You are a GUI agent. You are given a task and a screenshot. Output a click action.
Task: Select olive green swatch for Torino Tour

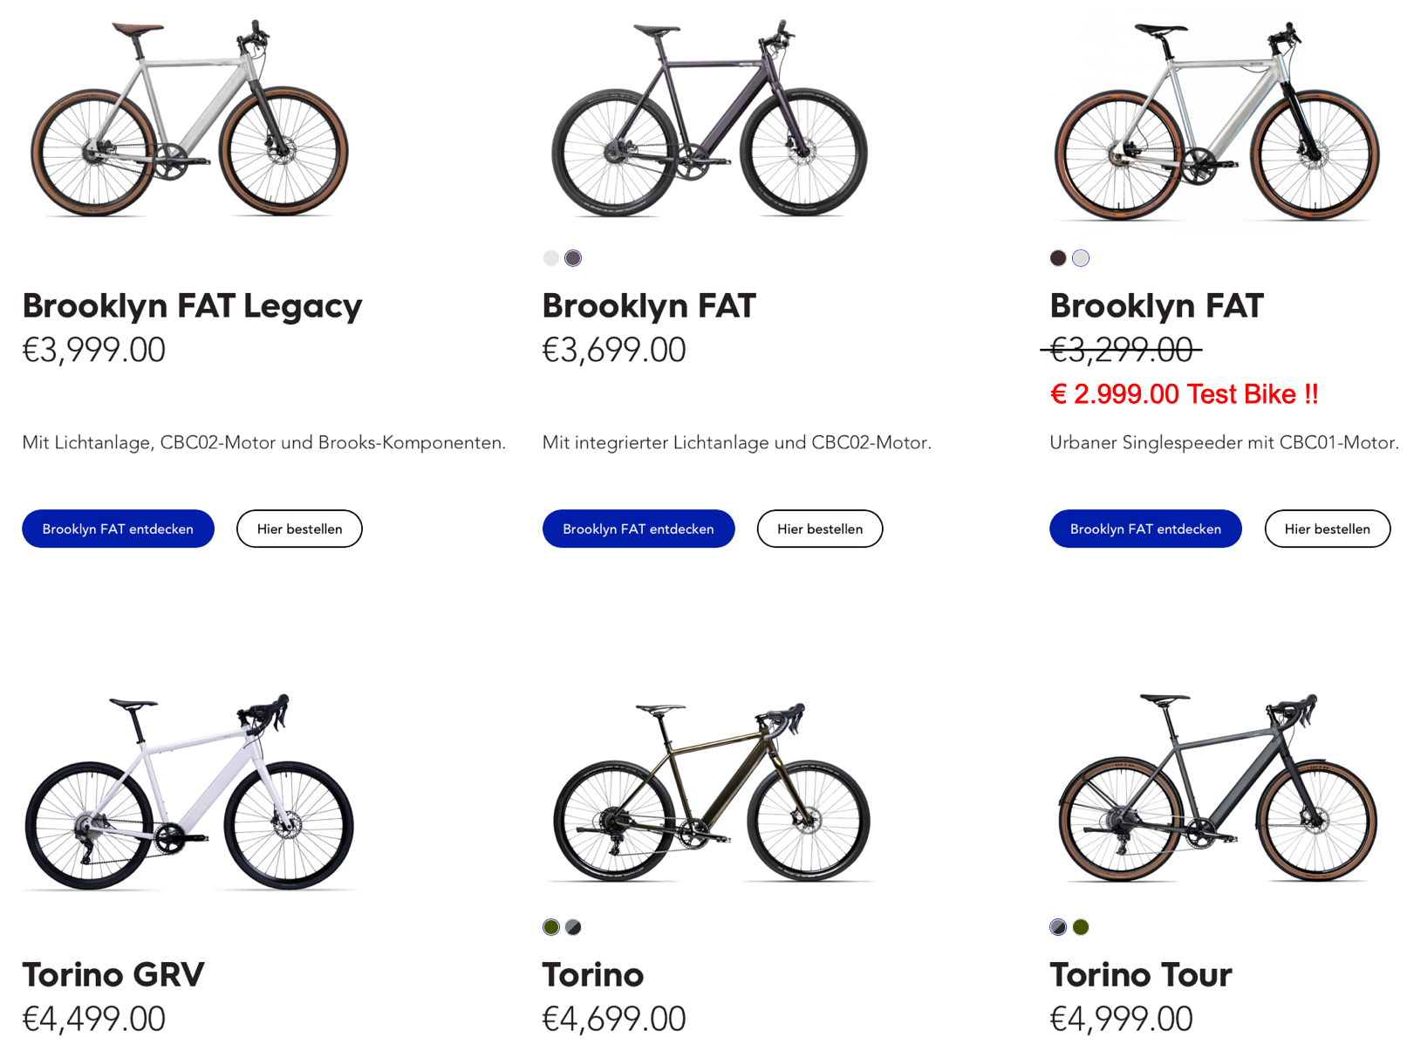(1081, 927)
